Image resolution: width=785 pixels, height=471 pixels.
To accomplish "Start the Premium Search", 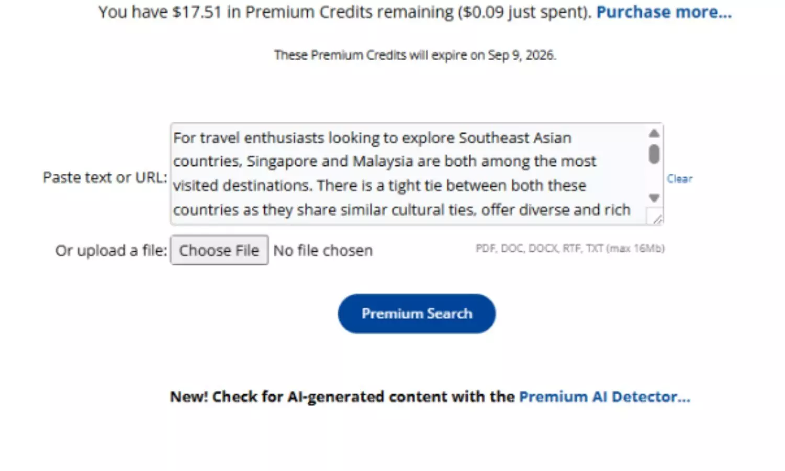I will (x=416, y=313).
